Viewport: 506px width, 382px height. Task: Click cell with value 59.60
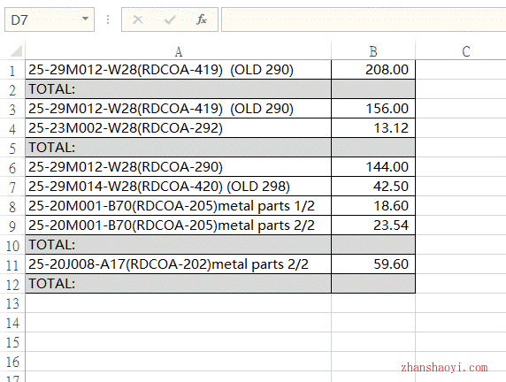373,264
